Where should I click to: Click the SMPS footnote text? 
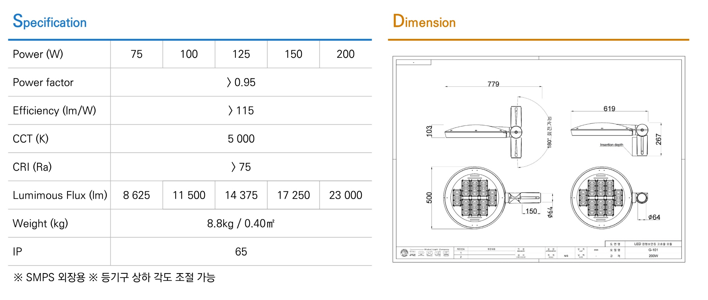pyautogui.click(x=114, y=277)
